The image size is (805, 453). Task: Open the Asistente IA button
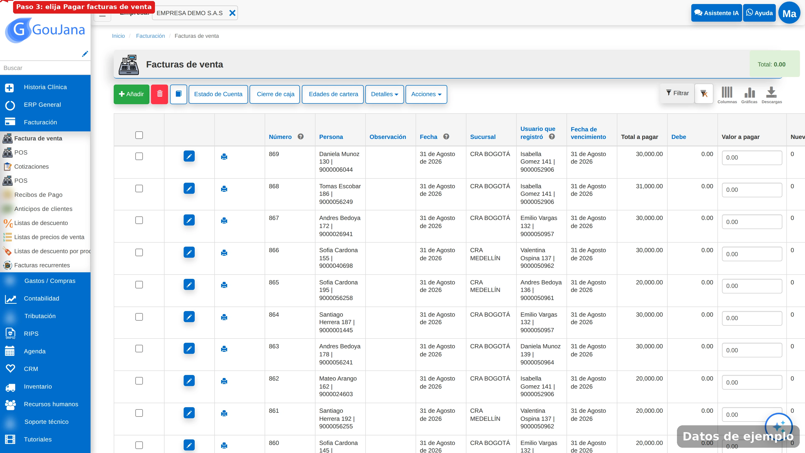point(716,13)
